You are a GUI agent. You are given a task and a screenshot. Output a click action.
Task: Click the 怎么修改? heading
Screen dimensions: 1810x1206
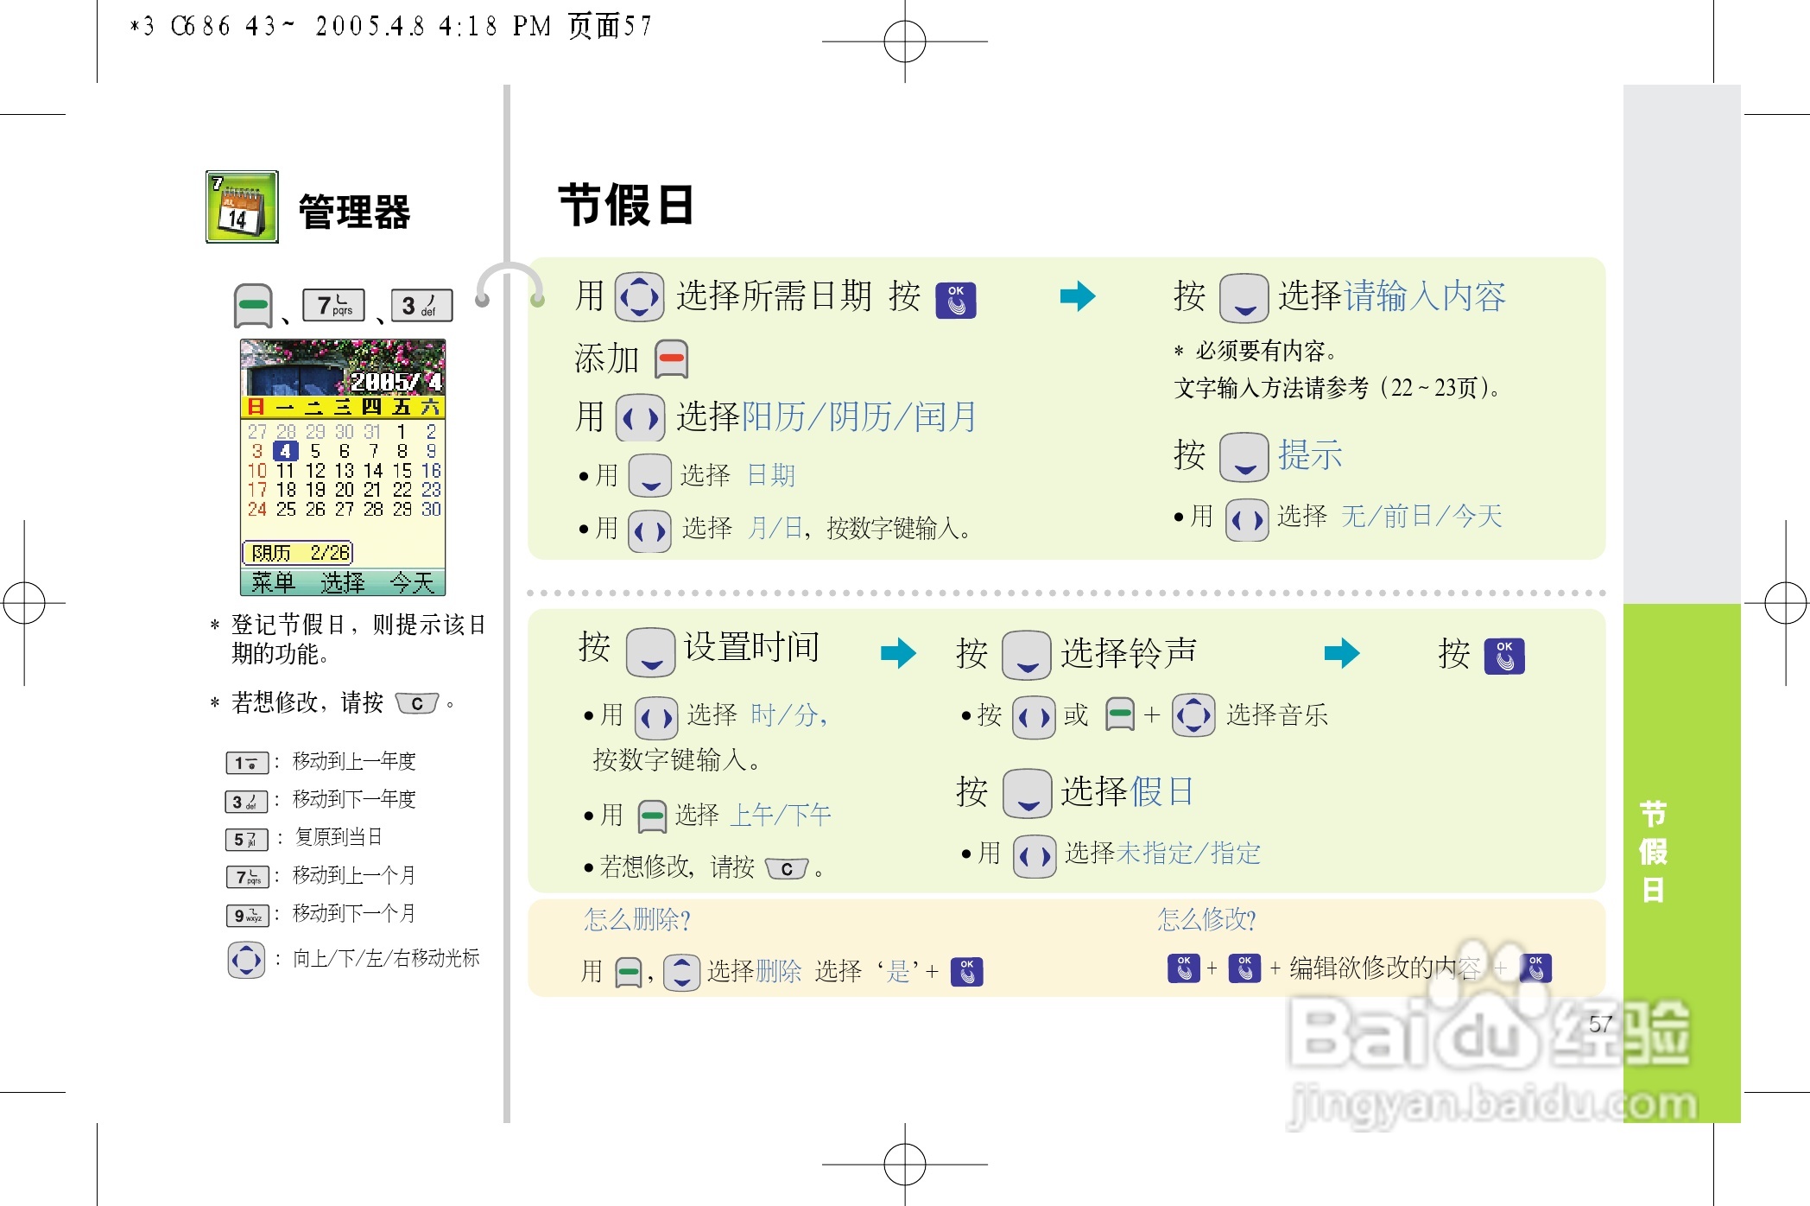(x=1206, y=919)
